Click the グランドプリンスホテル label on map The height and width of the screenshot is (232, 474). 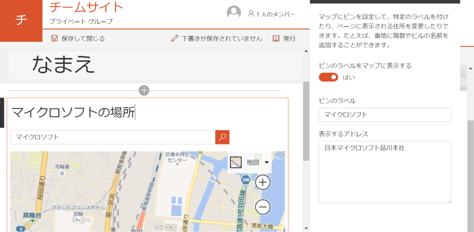pos(78,208)
